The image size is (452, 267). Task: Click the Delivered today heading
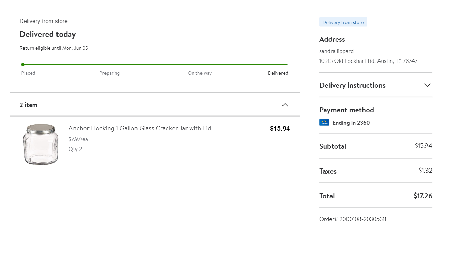(48, 34)
